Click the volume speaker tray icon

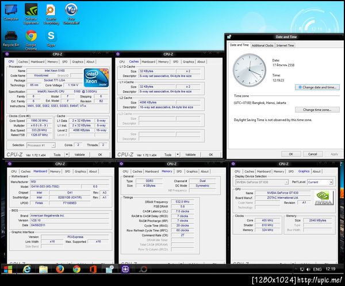click(x=308, y=269)
